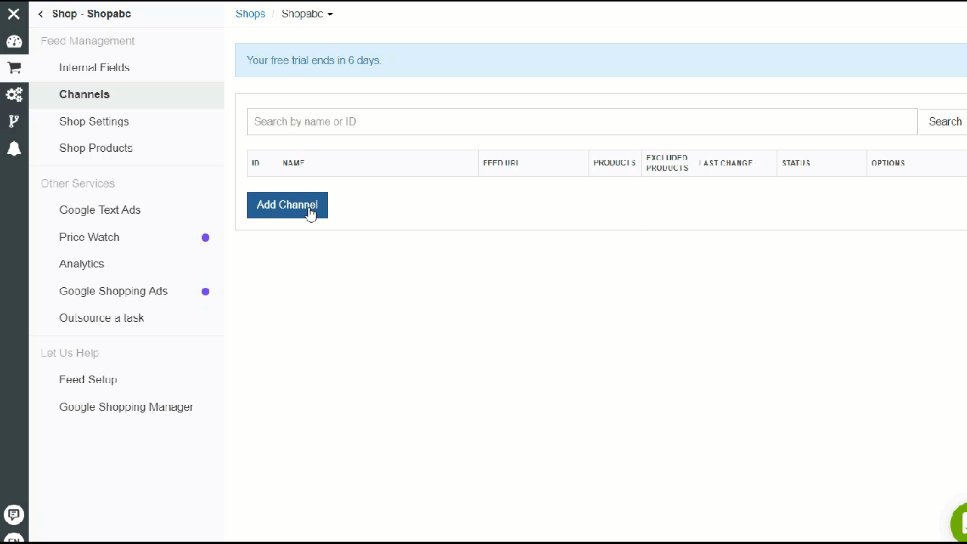Click the Shop - Shopabc sidebar title
This screenshot has height=544, width=967.
click(91, 14)
